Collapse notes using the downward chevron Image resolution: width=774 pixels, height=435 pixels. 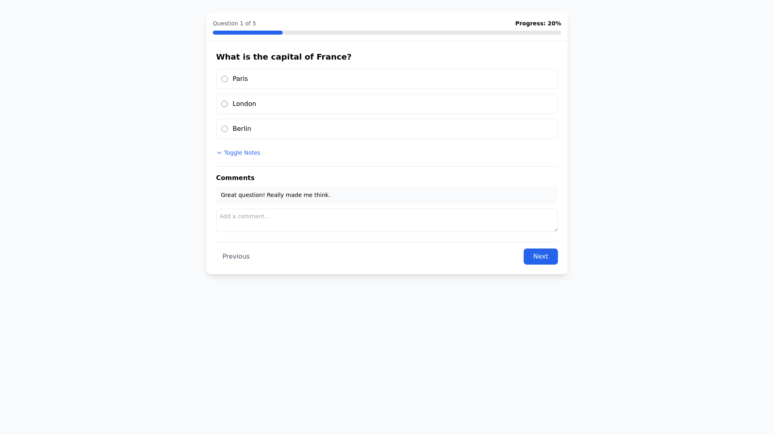219,153
